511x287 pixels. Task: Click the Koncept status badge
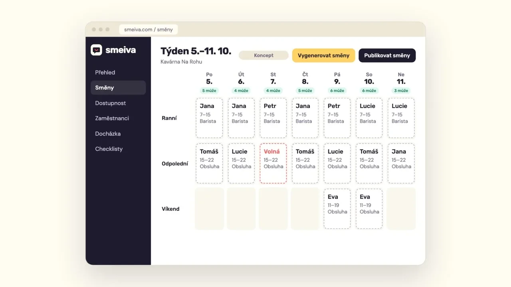pos(263,55)
